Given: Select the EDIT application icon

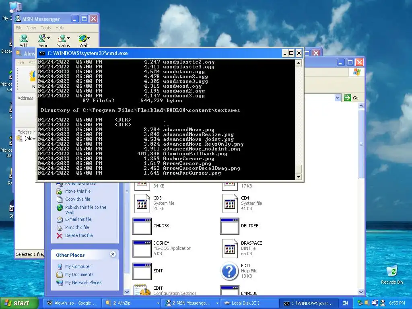Looking at the screenshot, I should click(x=142, y=271).
